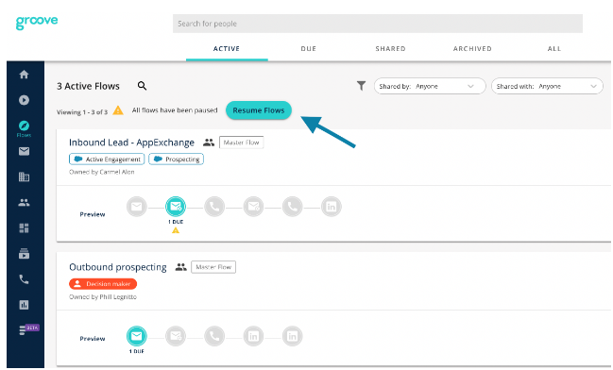Click Master Flow badge on Outbound prospecting
The image size is (613, 370).
213,267
